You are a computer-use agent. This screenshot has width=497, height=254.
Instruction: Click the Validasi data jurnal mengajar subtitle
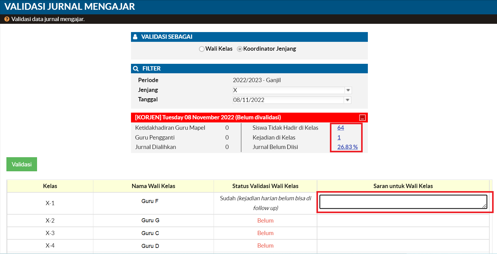(x=48, y=19)
